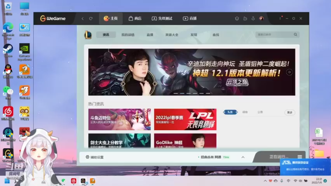Select the 资讯 news tab
331x186 pixels.
point(106,35)
